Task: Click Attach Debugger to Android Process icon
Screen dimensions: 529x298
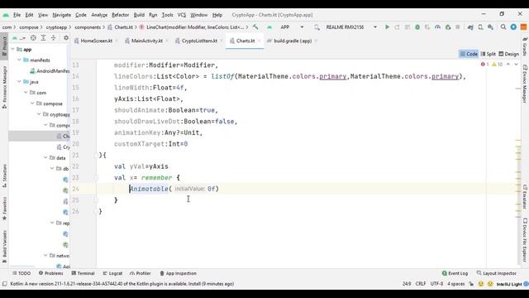Action: [x=448, y=27]
